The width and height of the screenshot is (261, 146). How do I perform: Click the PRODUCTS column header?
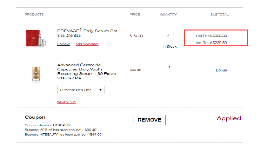point(34,15)
